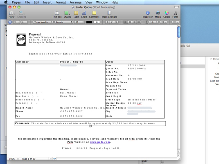
Task: Open list style dropdown
Action: pyautogui.click(x=175, y=22)
